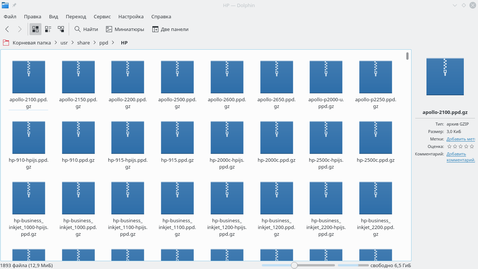This screenshot has height=269, width=478.
Task: Click the free disk space bar
Action: pyautogui.click(x=353, y=265)
